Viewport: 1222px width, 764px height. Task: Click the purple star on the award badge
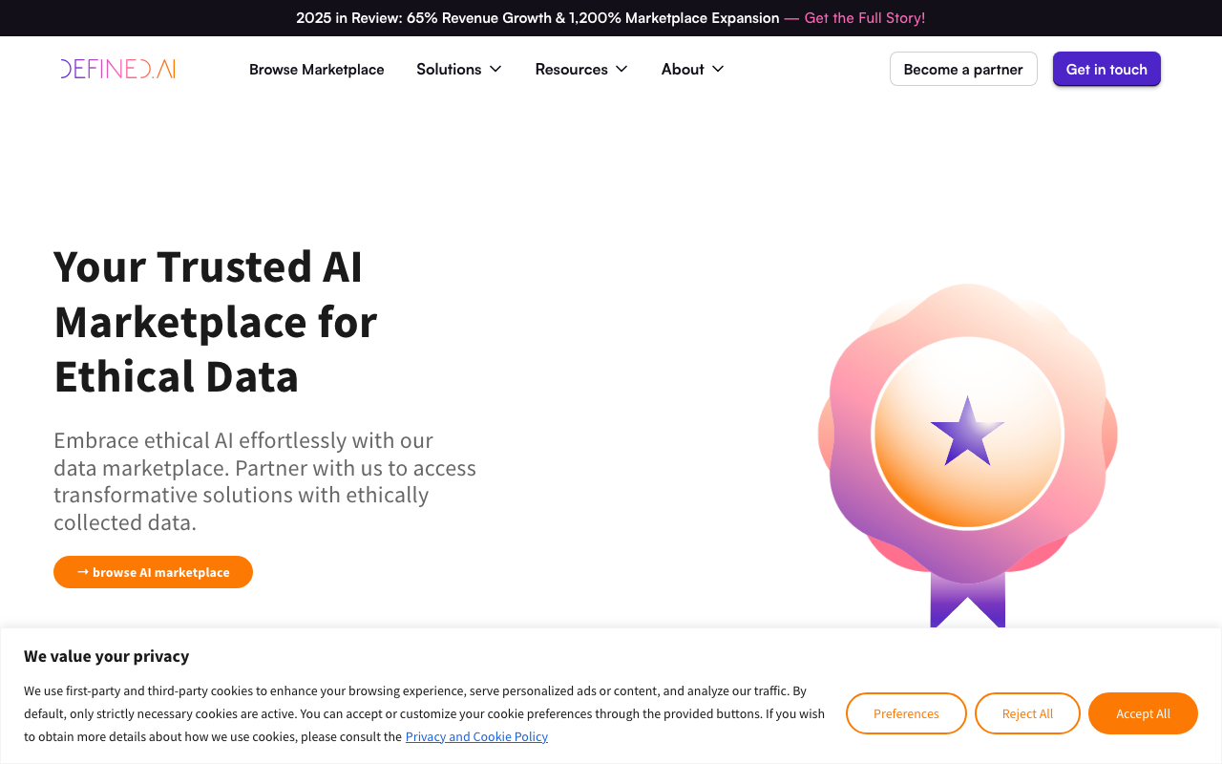967,433
